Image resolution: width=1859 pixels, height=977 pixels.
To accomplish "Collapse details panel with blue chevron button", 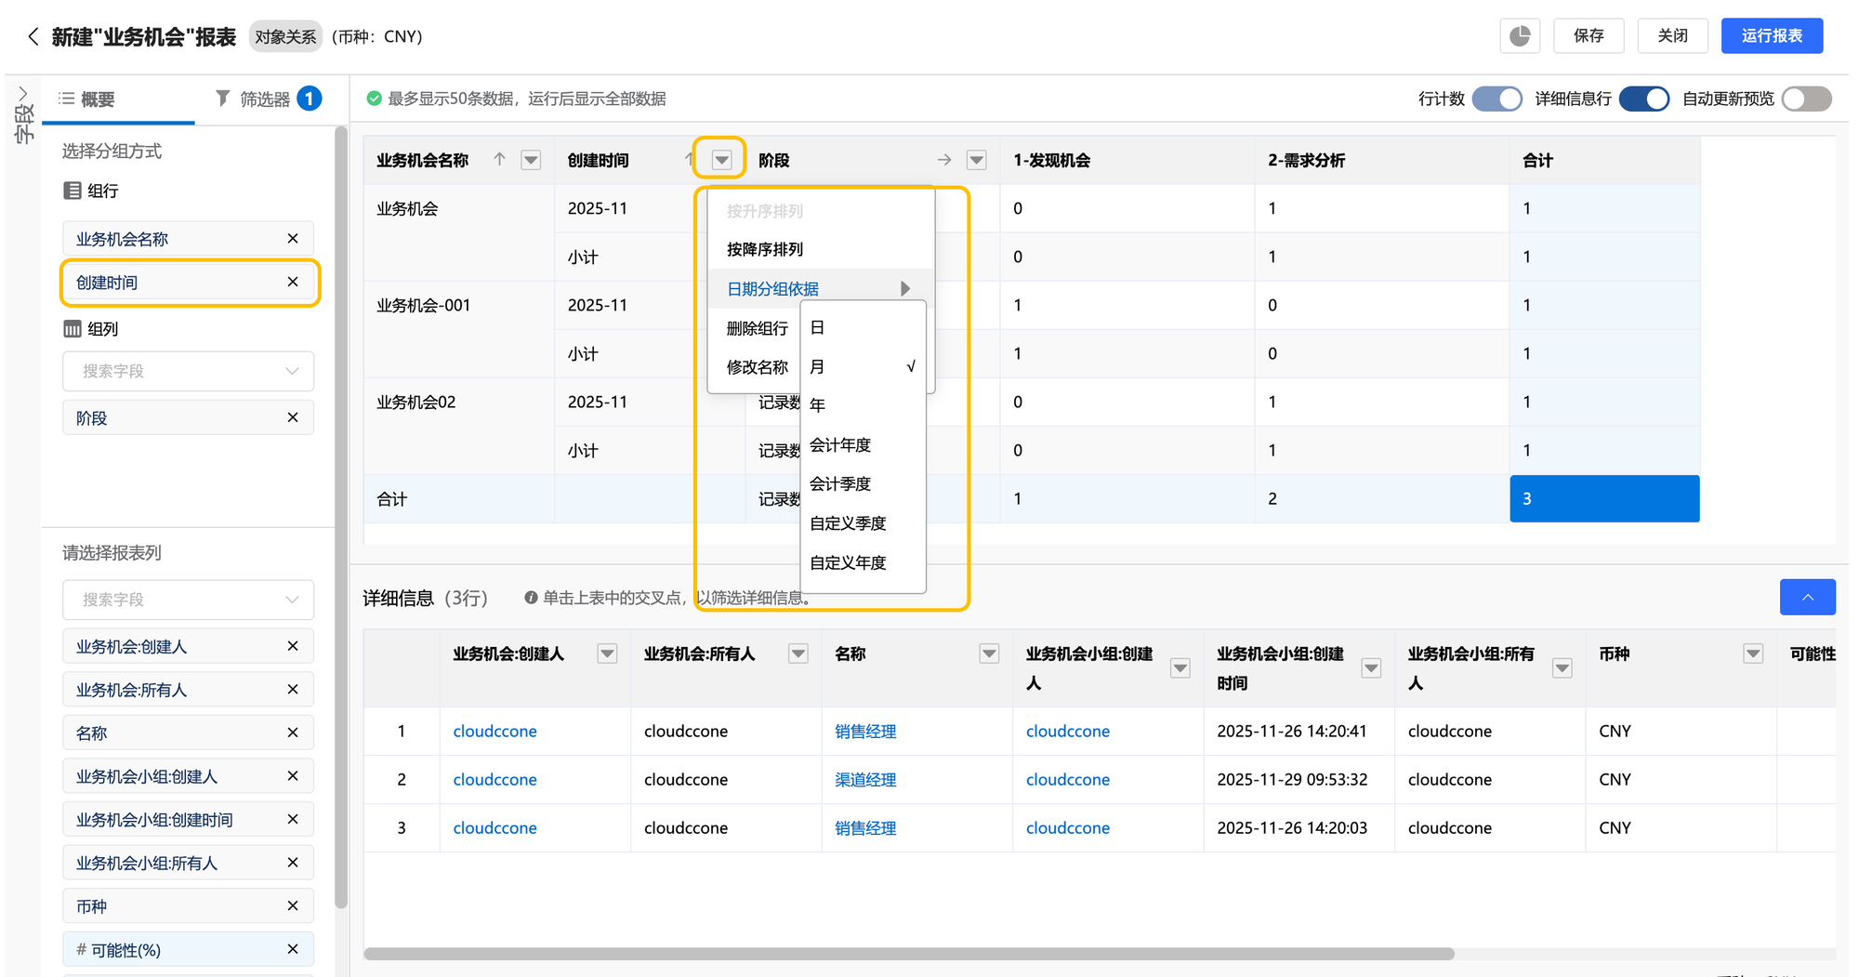I will (x=1807, y=598).
